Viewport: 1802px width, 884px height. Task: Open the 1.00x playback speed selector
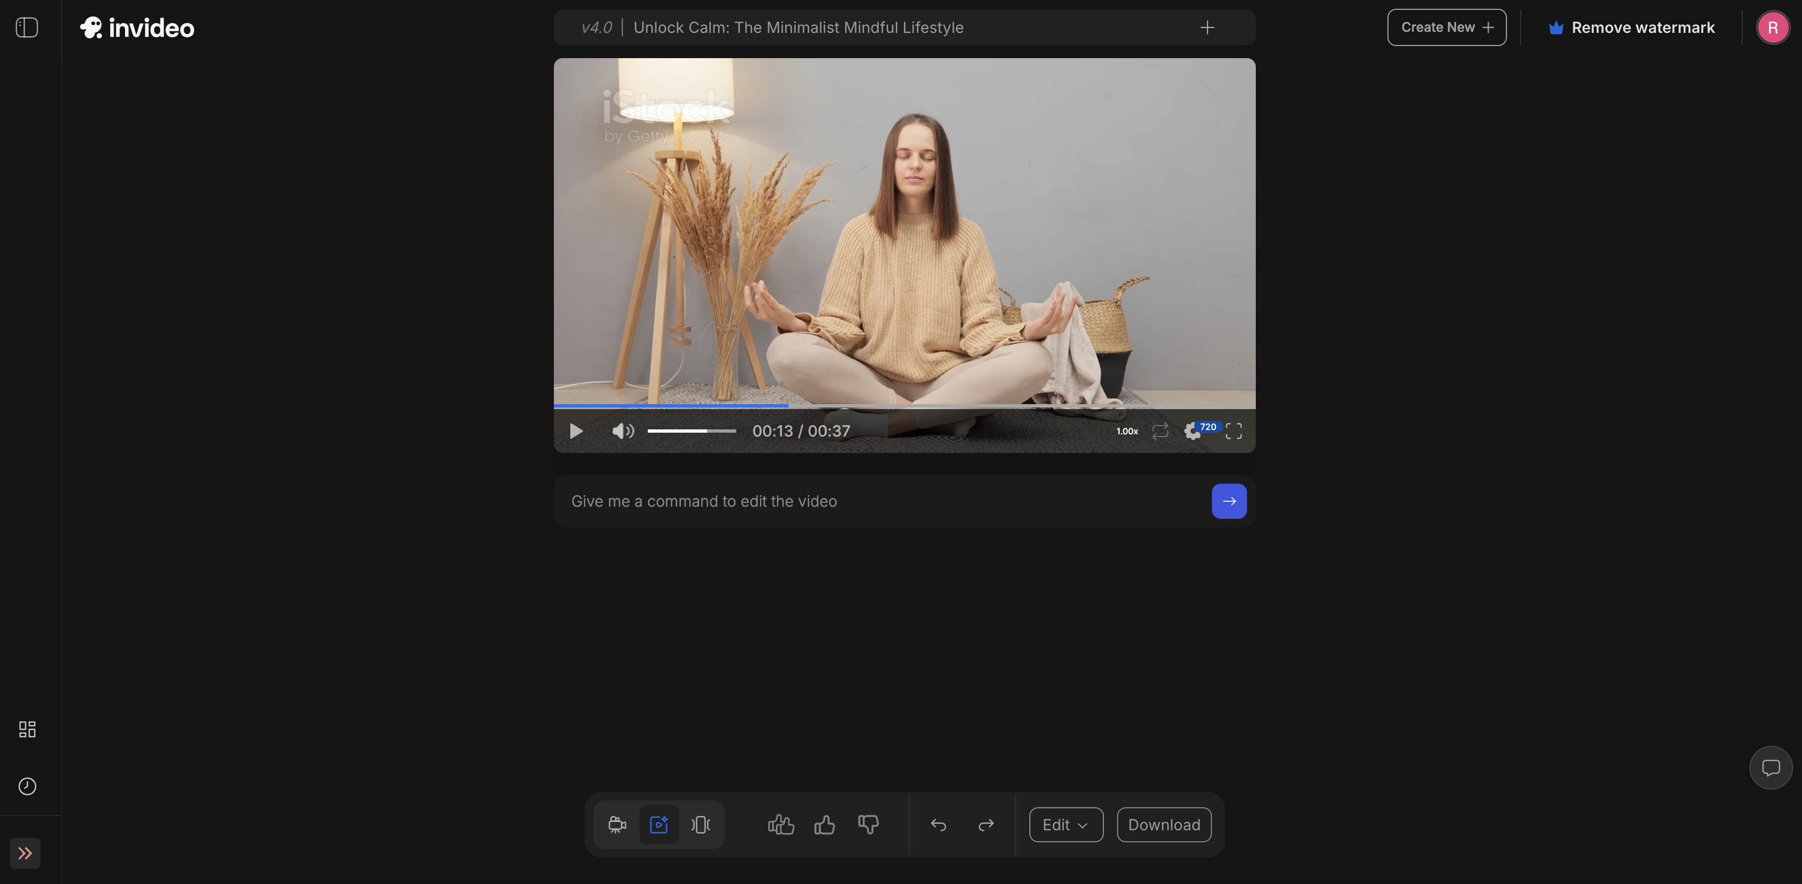(1127, 431)
